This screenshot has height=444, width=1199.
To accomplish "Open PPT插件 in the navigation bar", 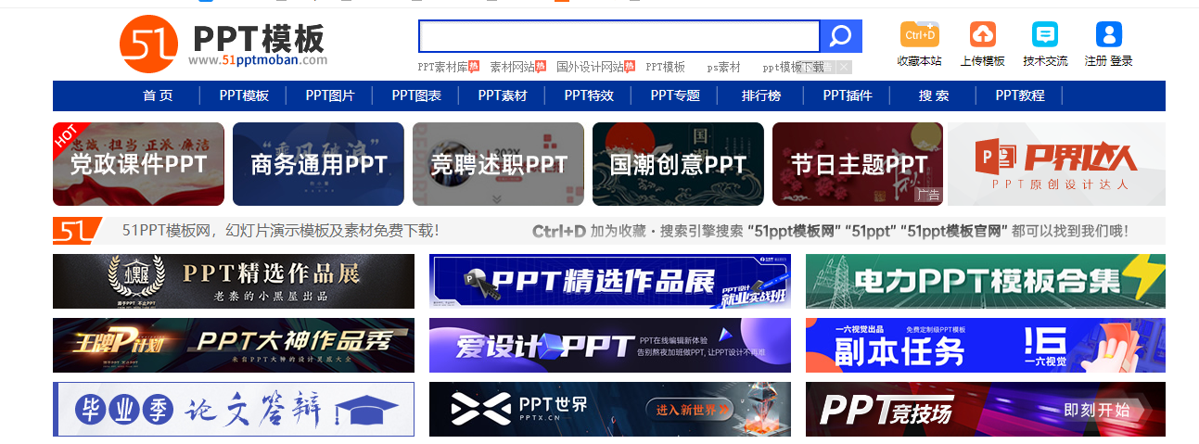I will (x=848, y=95).
